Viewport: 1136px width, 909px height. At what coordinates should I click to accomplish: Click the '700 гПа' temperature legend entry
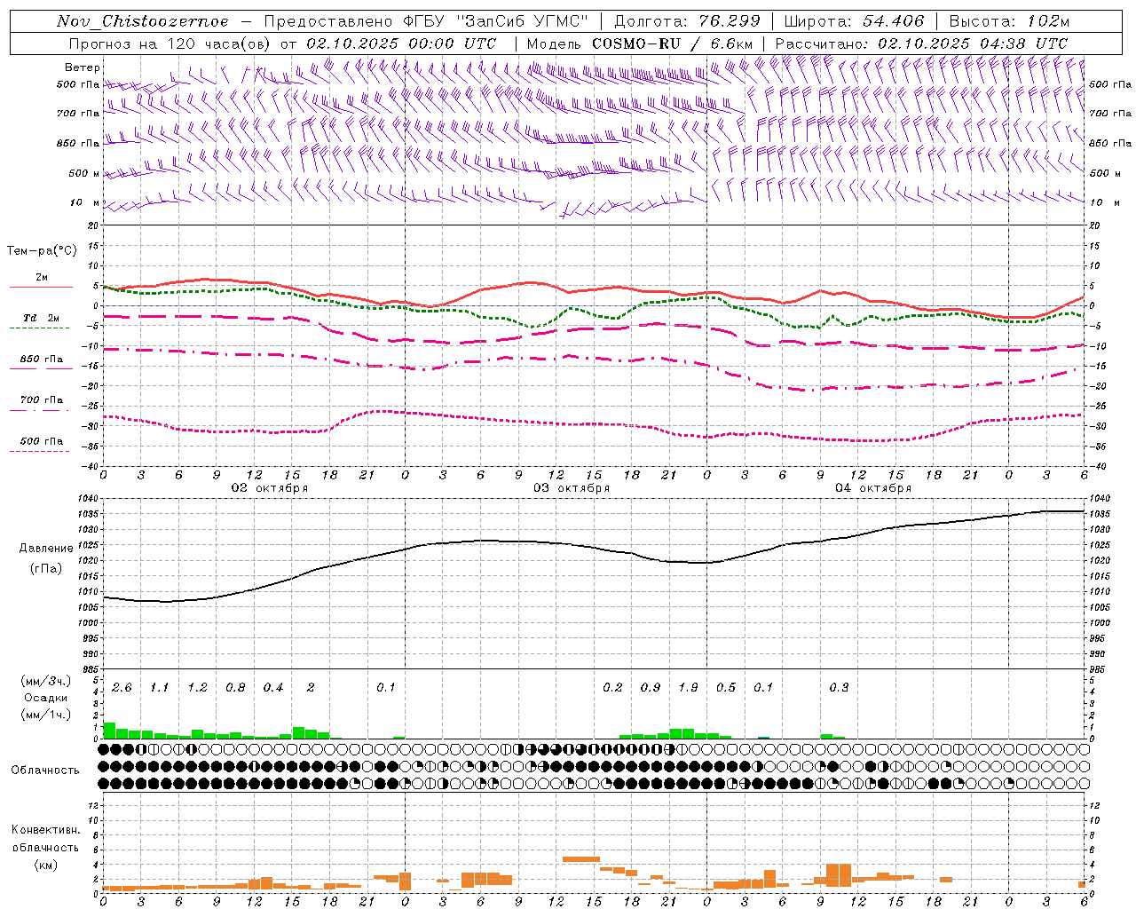42,400
